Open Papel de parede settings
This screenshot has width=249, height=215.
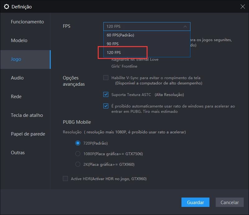tap(28, 134)
